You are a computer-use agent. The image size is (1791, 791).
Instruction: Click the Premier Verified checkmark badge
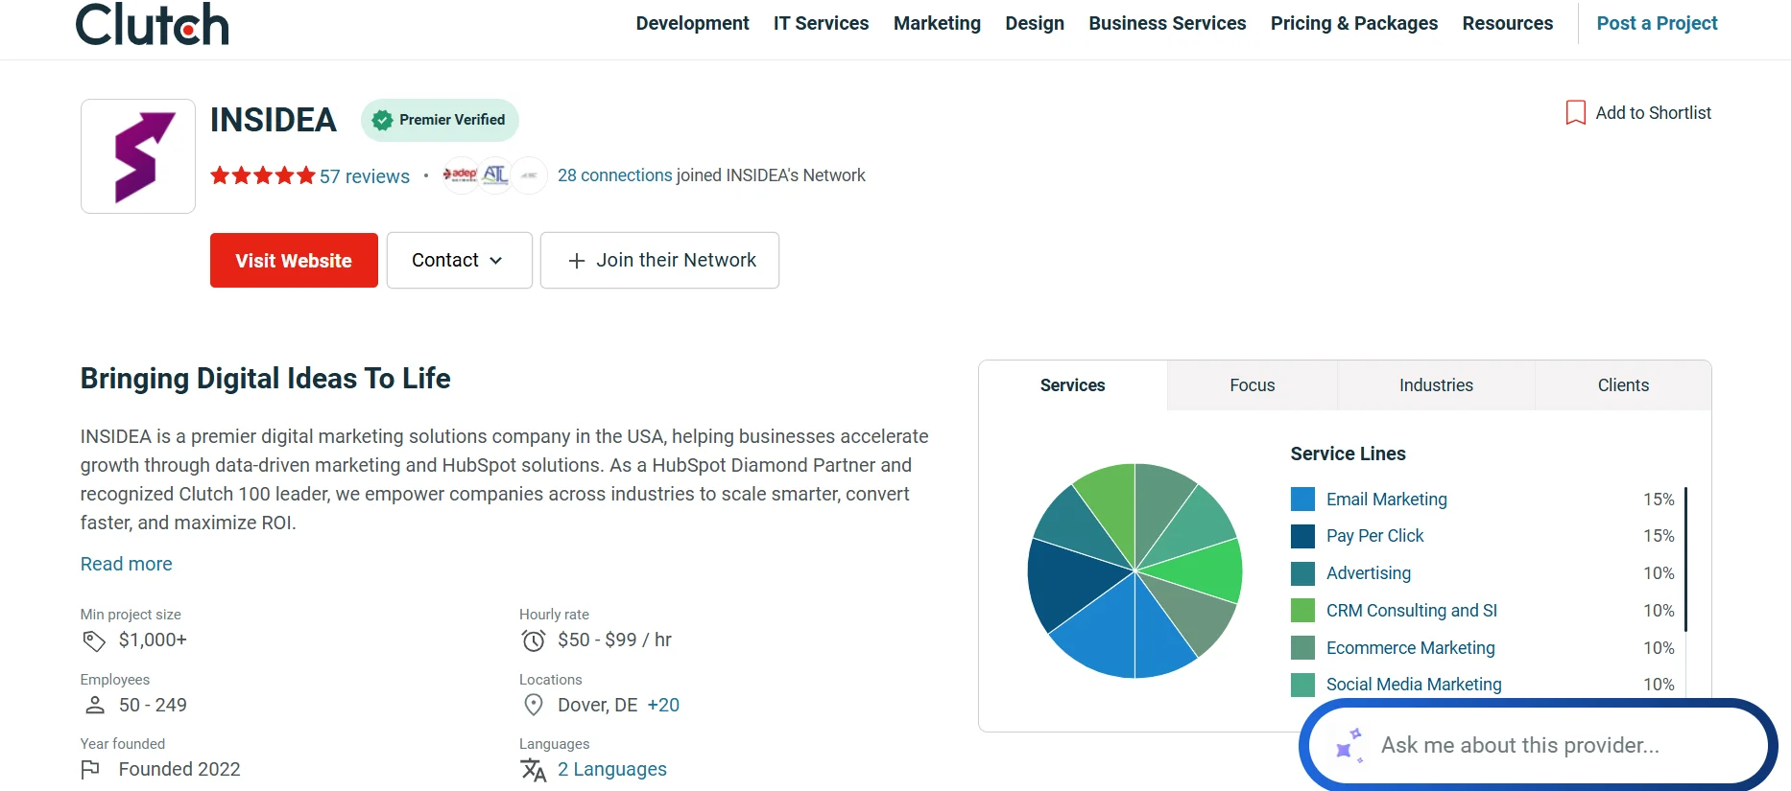[x=382, y=120]
